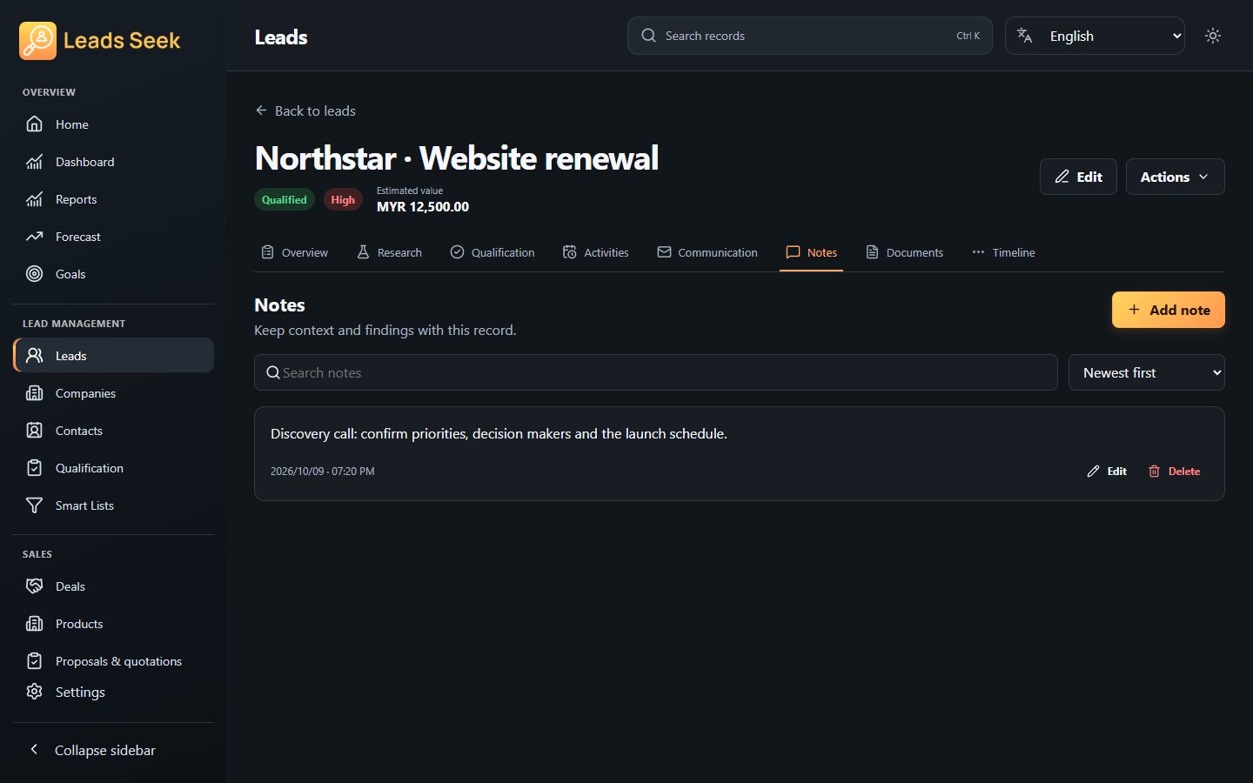
Task: Open the English language dropdown
Action: coord(1095,36)
